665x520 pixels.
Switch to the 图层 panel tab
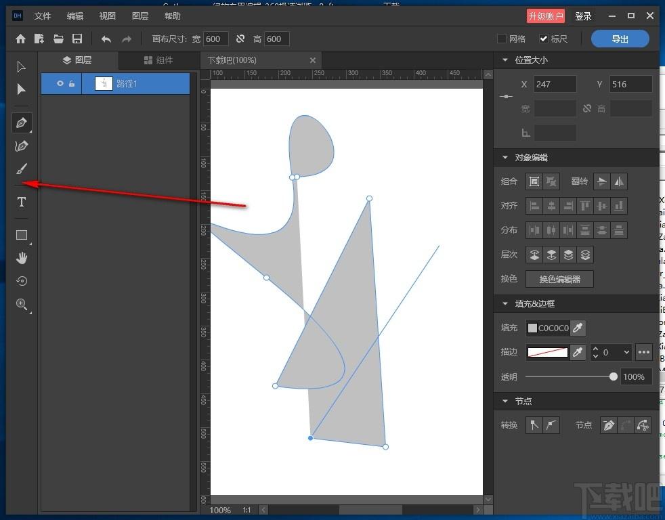click(x=78, y=60)
